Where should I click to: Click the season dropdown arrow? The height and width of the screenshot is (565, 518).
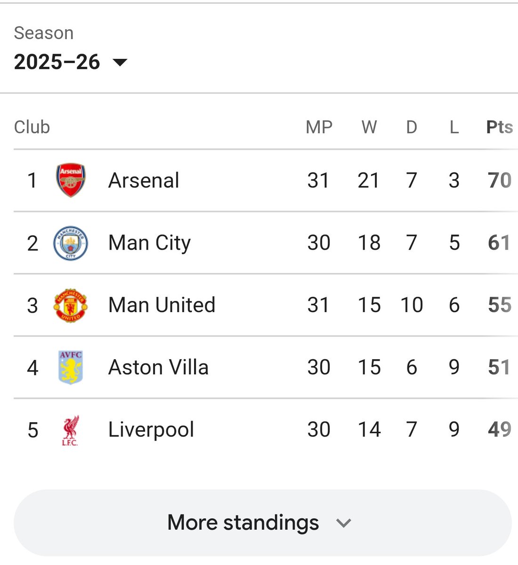coord(121,62)
